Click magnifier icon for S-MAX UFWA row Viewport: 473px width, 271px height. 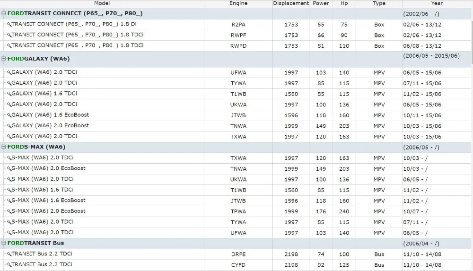click(x=9, y=233)
